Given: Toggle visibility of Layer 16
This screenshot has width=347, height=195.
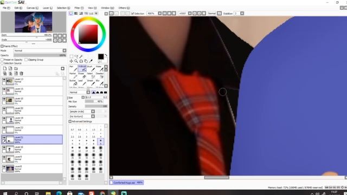Looking at the screenshot, I should point(4,147).
